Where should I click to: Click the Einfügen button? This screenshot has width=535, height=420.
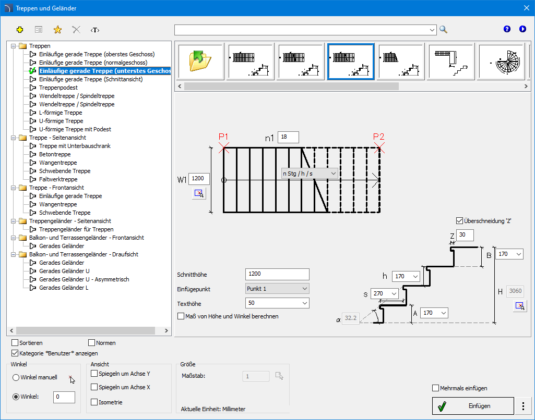(x=473, y=406)
